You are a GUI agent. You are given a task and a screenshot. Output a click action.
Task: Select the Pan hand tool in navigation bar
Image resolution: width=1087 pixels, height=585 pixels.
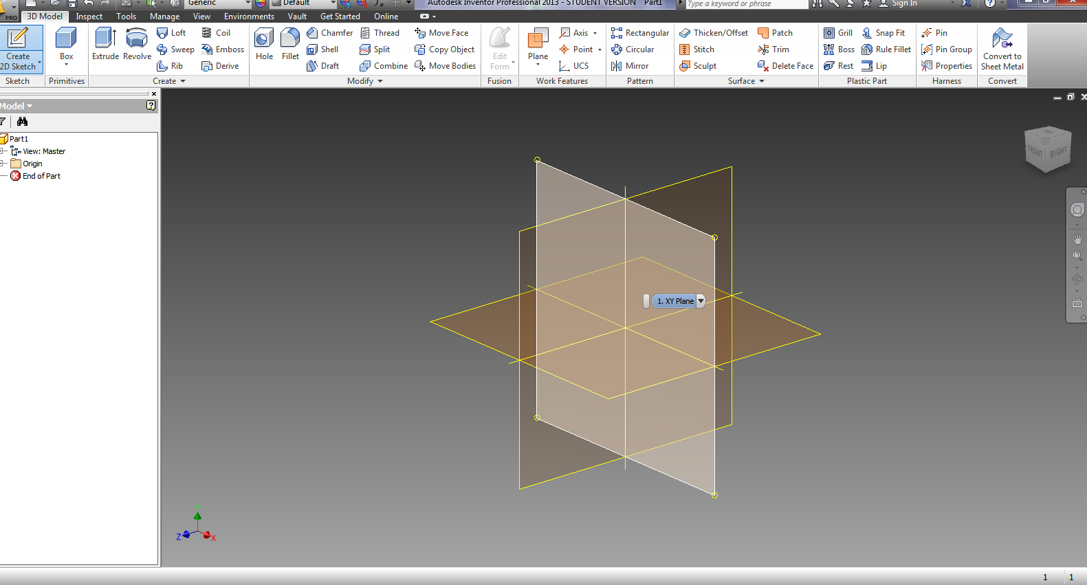coord(1077,239)
